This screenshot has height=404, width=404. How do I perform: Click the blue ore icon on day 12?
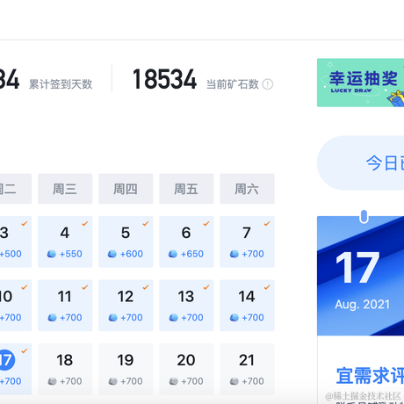112,318
